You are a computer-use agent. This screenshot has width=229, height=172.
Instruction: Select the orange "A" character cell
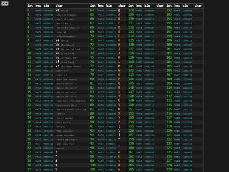coord(119,14)
